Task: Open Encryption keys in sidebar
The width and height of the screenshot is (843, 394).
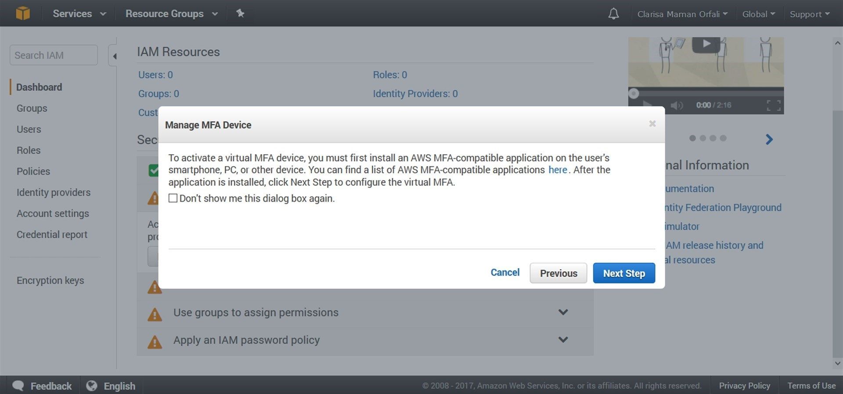Action: tap(50, 280)
